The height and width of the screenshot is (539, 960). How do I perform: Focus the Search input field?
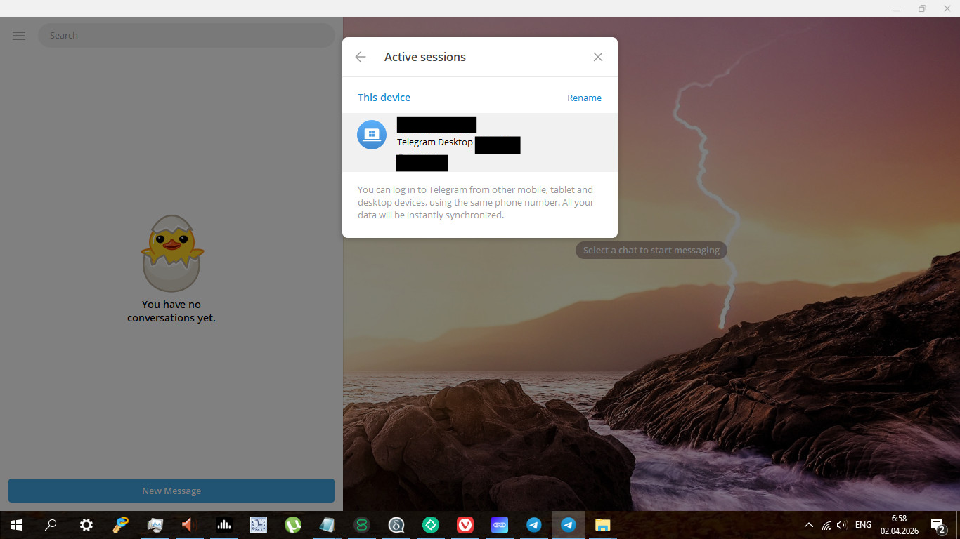click(186, 36)
